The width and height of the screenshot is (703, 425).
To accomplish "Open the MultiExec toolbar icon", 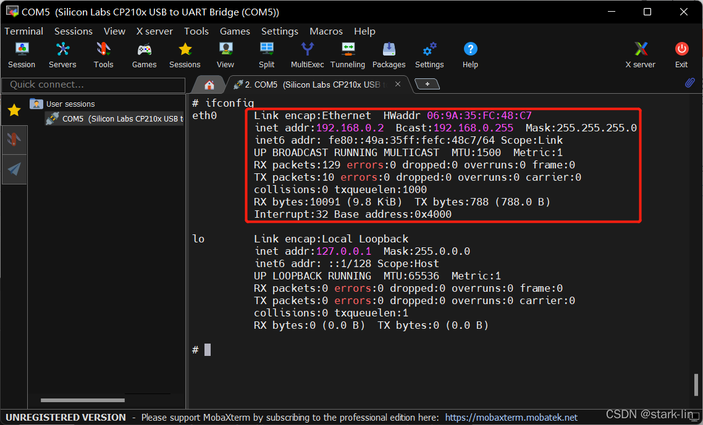I will (x=307, y=55).
